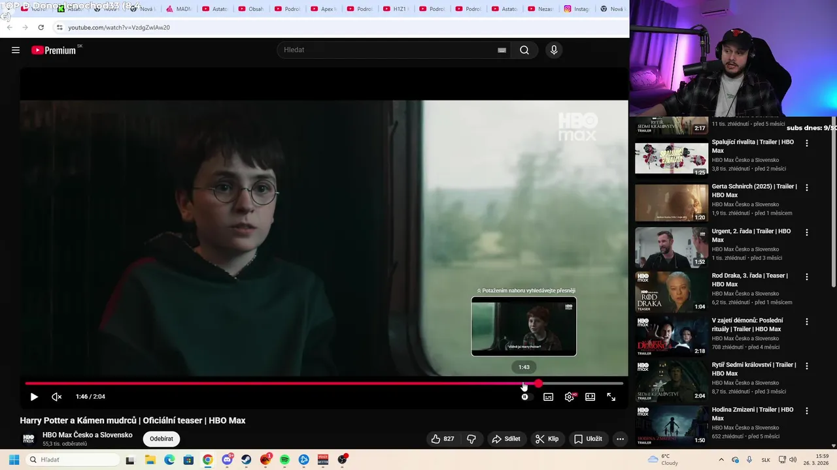837x470 pixels.
Task: Open options for Urgent, 2. řada video
Action: point(807,232)
